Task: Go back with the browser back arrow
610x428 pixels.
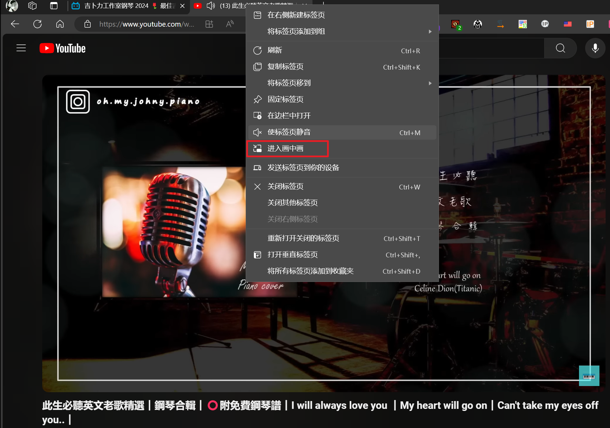Action: 15,24
